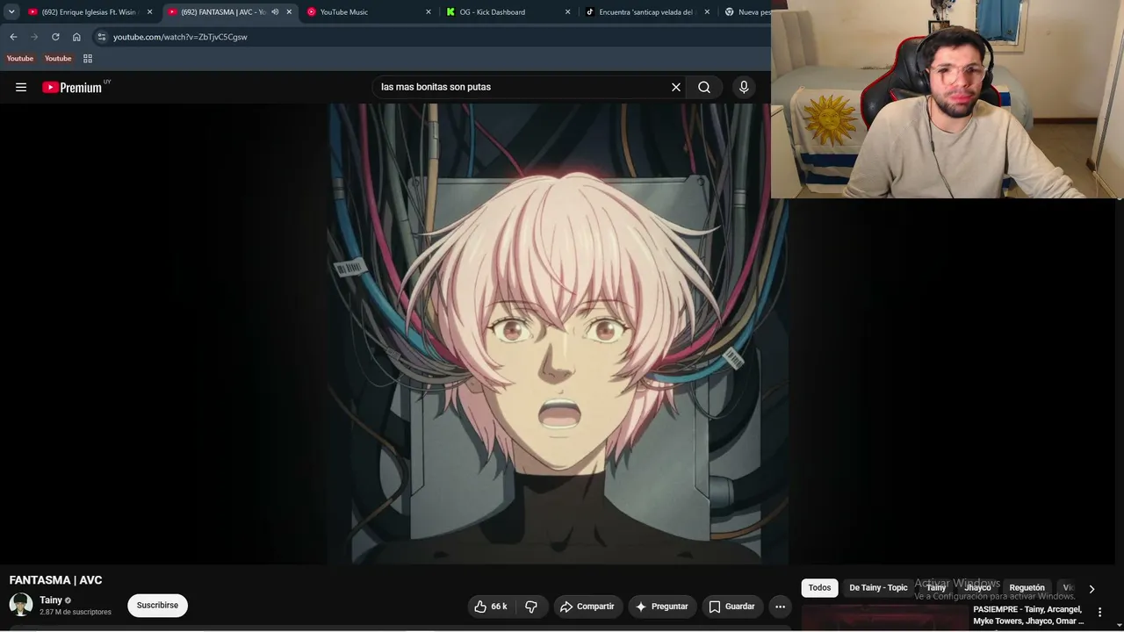
Task: Close the YouTube Music tab
Action: click(429, 12)
